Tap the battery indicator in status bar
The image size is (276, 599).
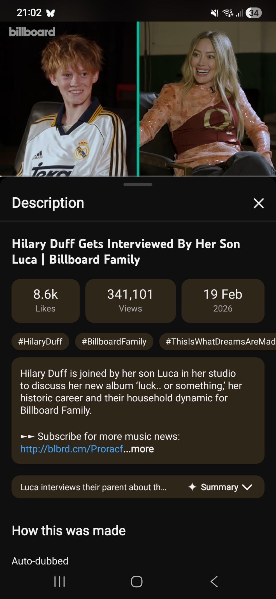click(x=254, y=13)
